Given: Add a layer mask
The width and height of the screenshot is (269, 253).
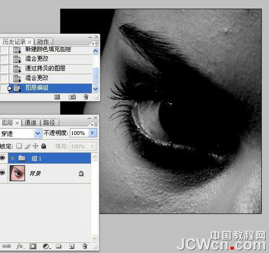Looking at the screenshot, I should coord(32,246).
